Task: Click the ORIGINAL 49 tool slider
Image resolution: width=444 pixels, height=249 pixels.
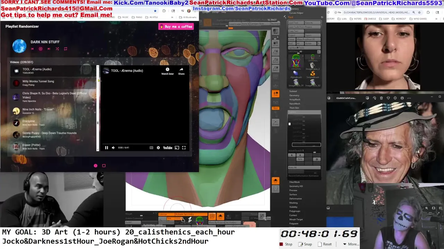Action: pos(302,52)
